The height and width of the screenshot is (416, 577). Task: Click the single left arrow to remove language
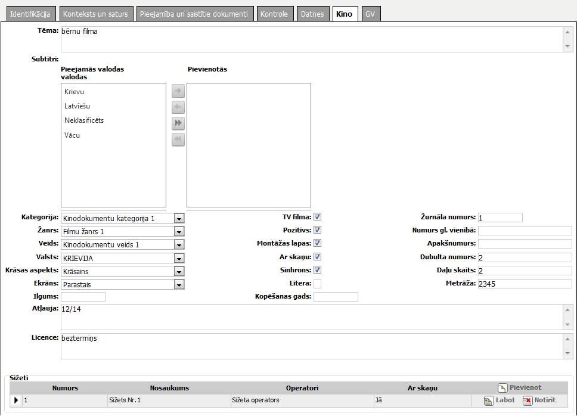tap(178, 107)
